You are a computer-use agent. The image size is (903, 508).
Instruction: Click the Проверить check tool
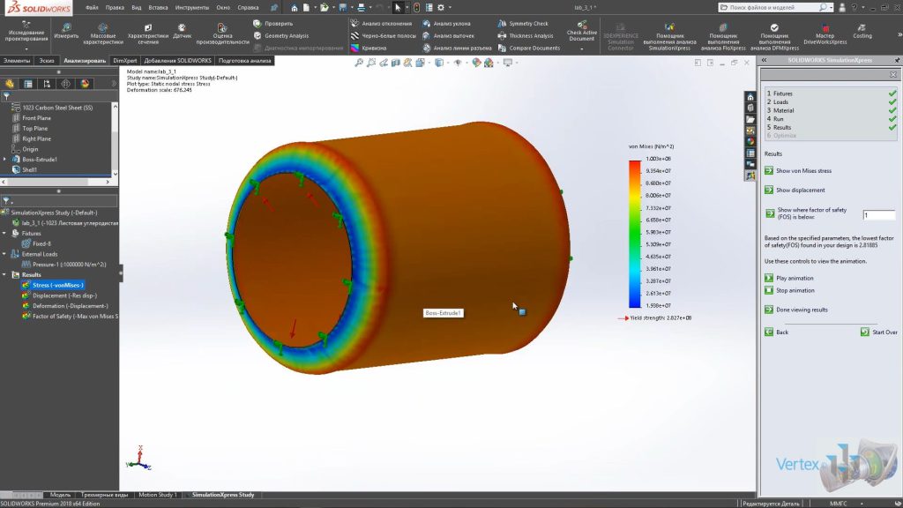coord(273,24)
